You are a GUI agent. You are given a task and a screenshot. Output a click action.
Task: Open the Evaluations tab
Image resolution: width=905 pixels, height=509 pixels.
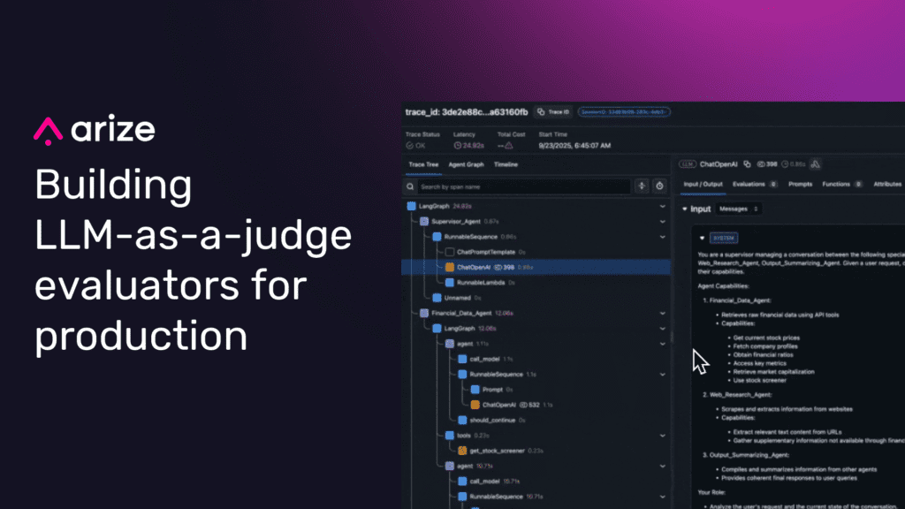coord(755,184)
